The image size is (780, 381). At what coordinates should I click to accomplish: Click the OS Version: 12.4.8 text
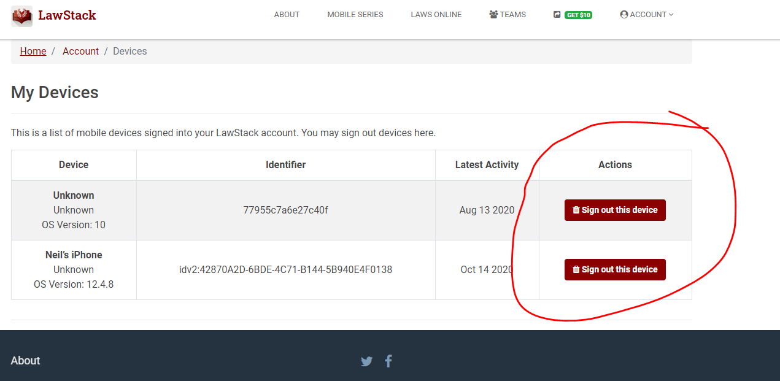point(74,285)
